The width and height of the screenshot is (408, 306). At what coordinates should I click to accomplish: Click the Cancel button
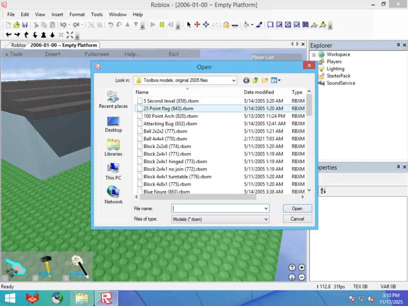[x=297, y=219]
